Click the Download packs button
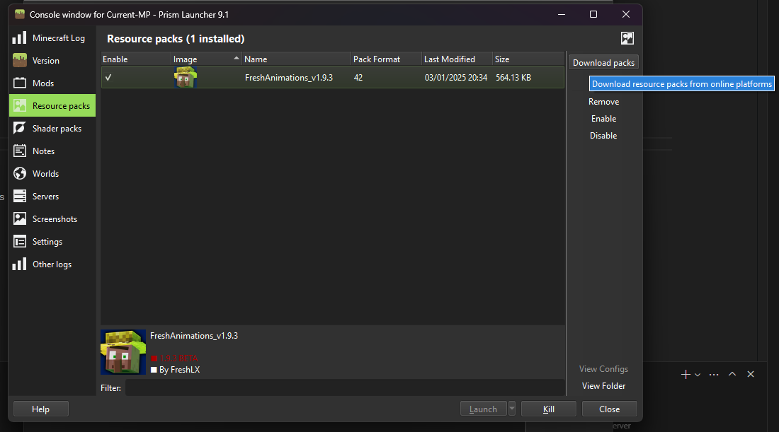 [x=603, y=63]
